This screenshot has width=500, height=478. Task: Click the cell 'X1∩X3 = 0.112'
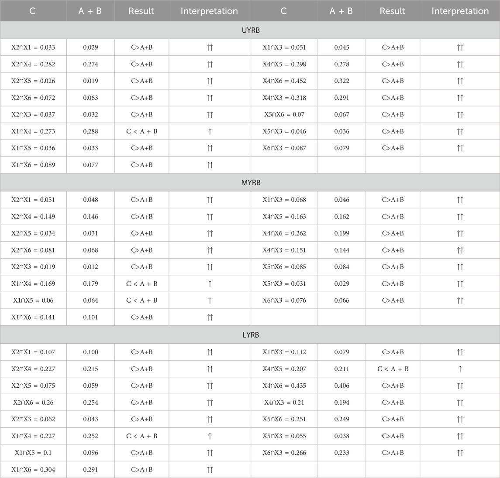(284, 352)
